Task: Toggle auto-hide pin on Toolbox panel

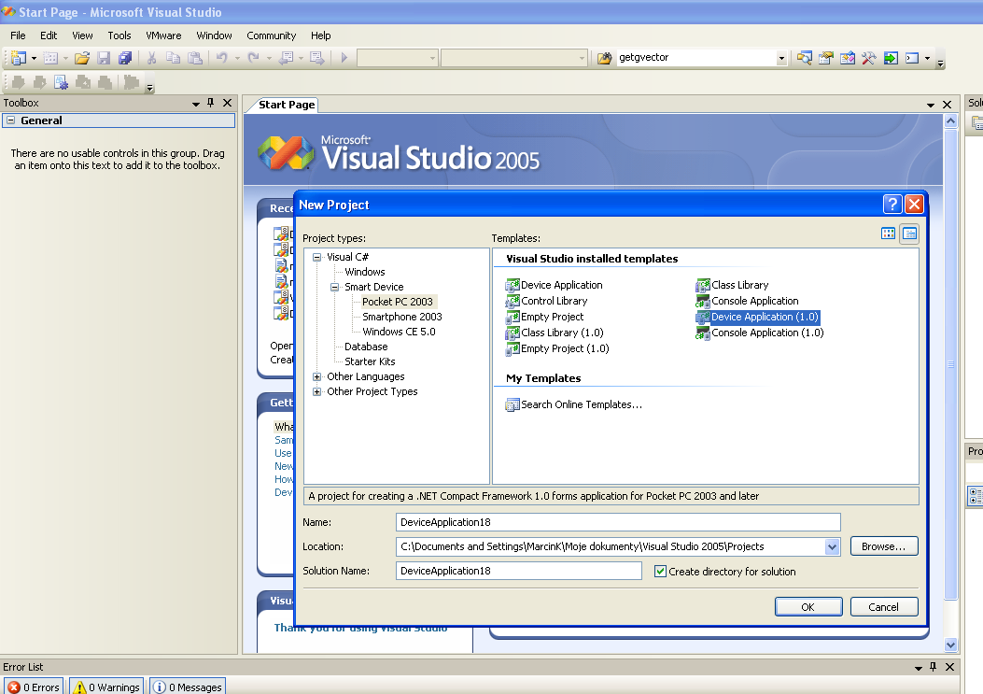Action: click(x=211, y=103)
